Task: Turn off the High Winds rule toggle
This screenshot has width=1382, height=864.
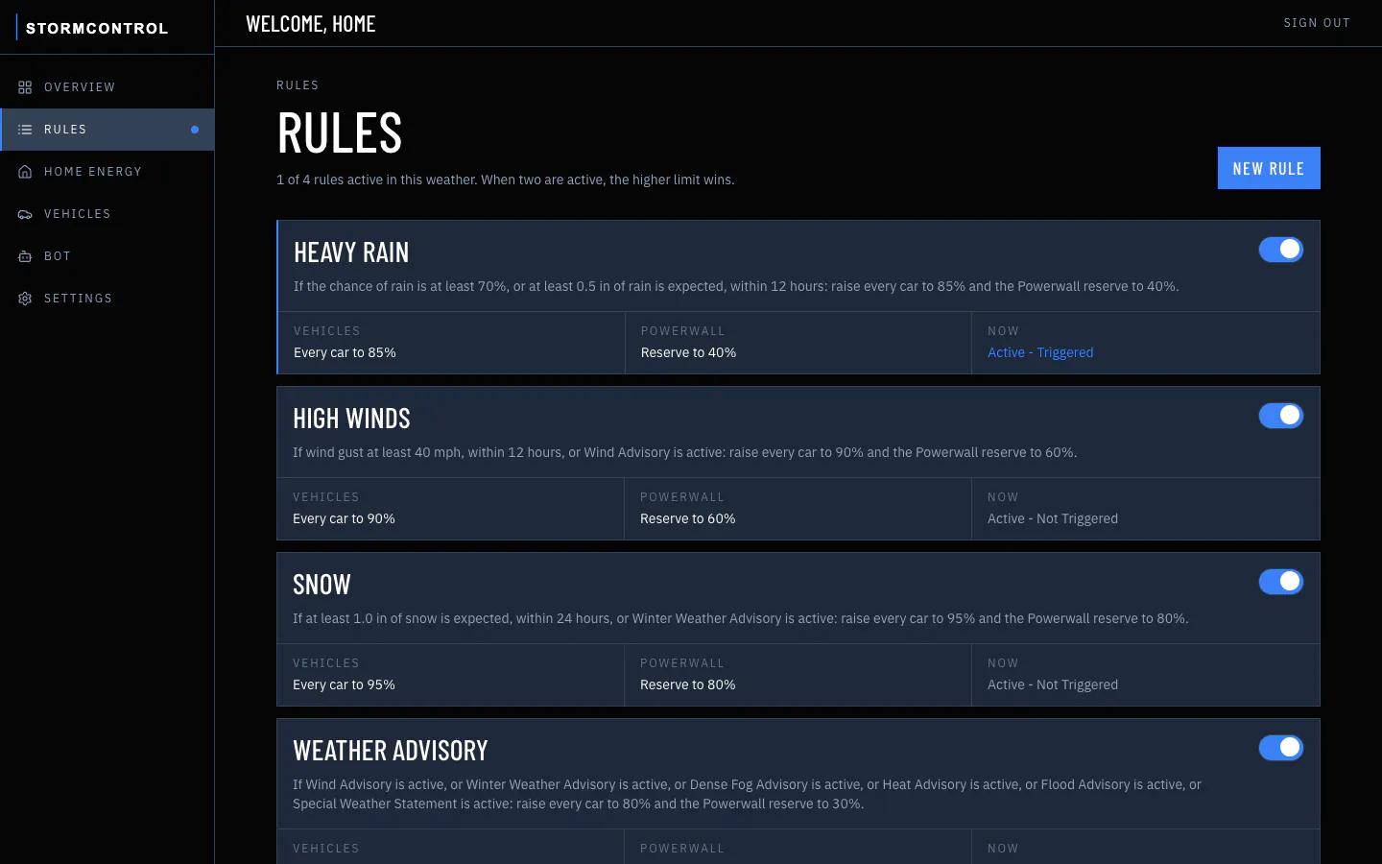Action: coord(1281,416)
